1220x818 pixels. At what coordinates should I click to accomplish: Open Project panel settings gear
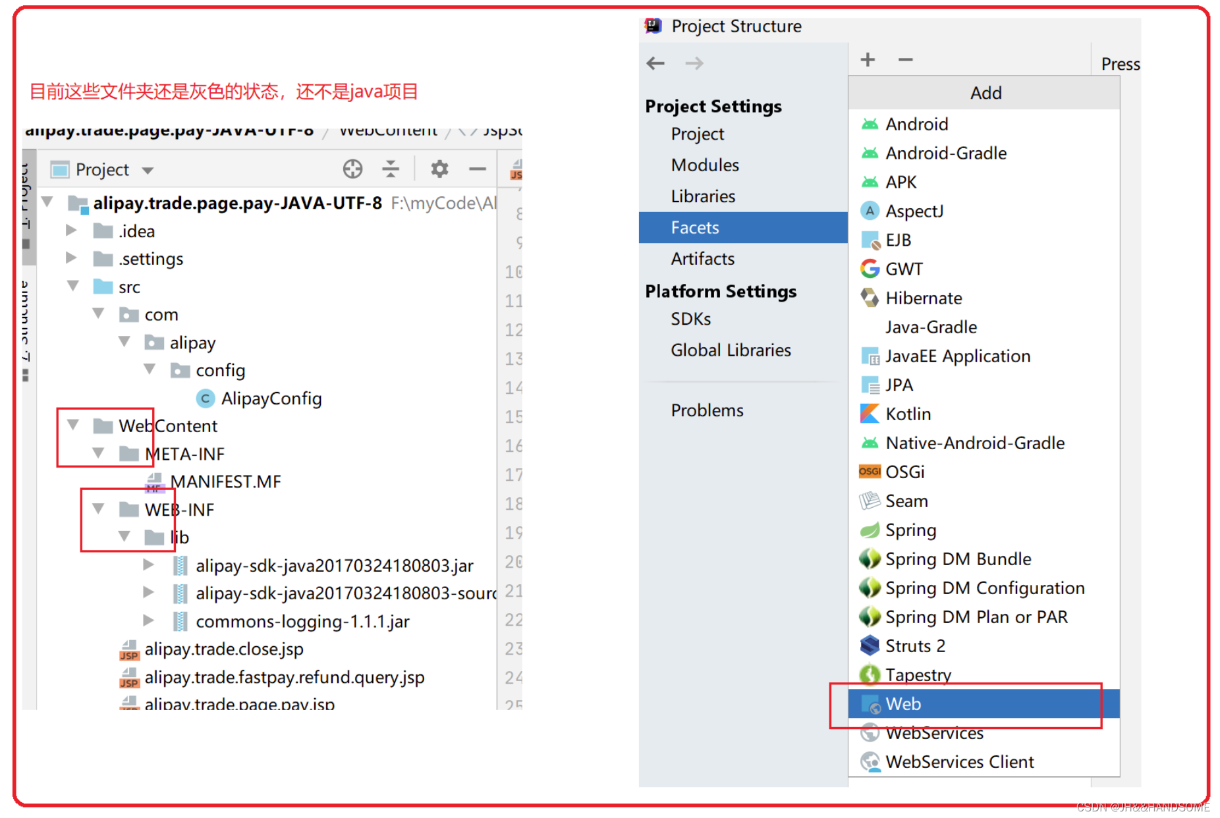[439, 169]
